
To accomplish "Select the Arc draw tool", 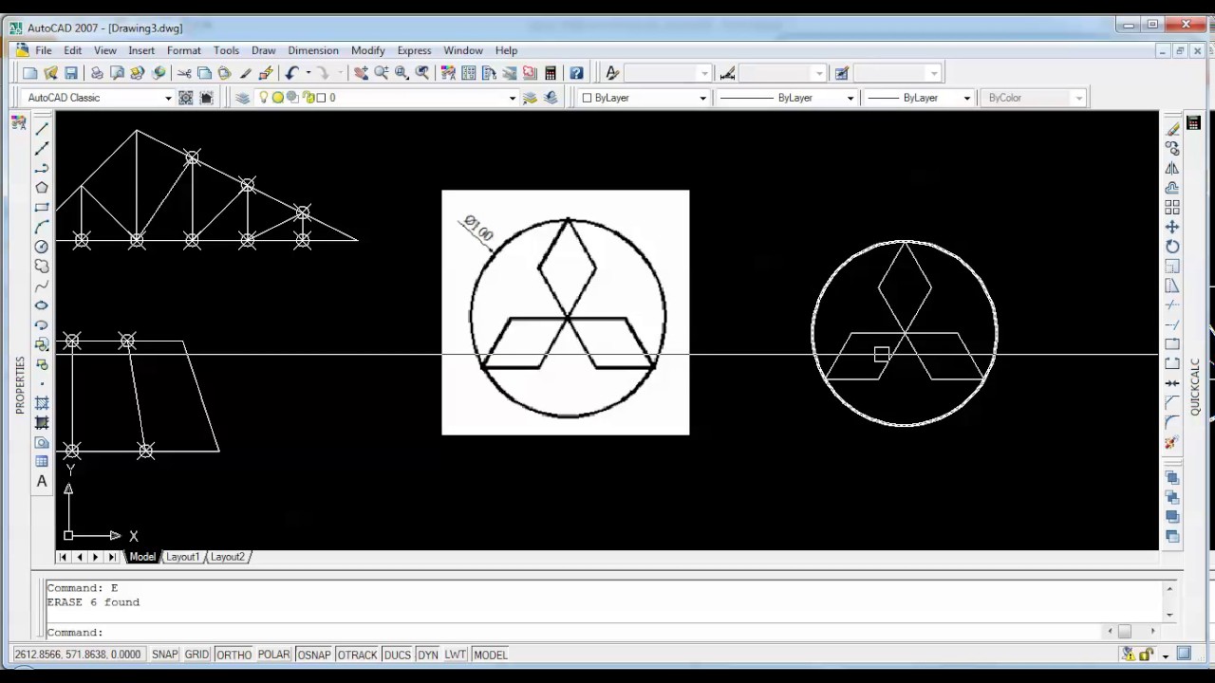I will point(42,227).
